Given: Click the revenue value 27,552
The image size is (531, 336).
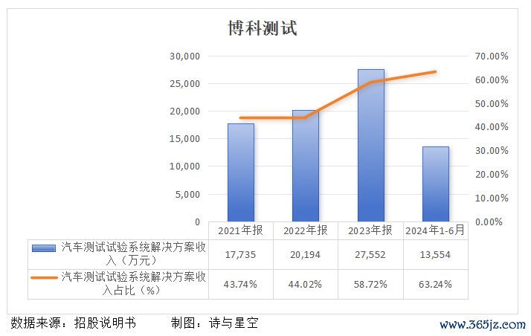Looking at the screenshot, I should (370, 255).
